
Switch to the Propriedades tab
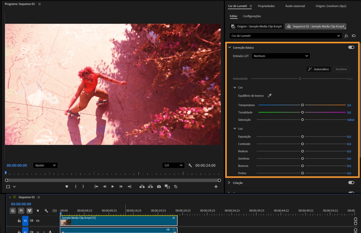click(x=266, y=6)
